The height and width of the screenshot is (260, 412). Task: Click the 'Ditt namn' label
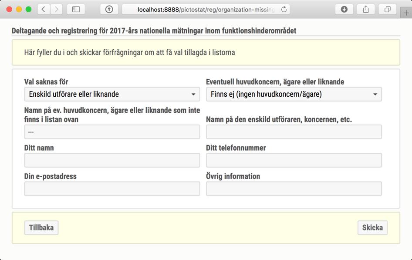[x=39, y=148]
